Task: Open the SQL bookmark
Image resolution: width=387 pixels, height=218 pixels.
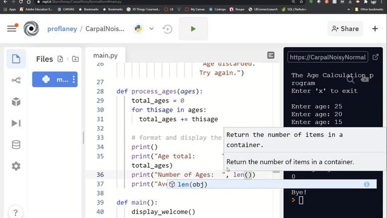Action: pyautogui.click(x=294, y=10)
